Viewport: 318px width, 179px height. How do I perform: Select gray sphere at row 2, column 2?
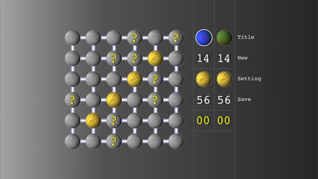[93, 58]
